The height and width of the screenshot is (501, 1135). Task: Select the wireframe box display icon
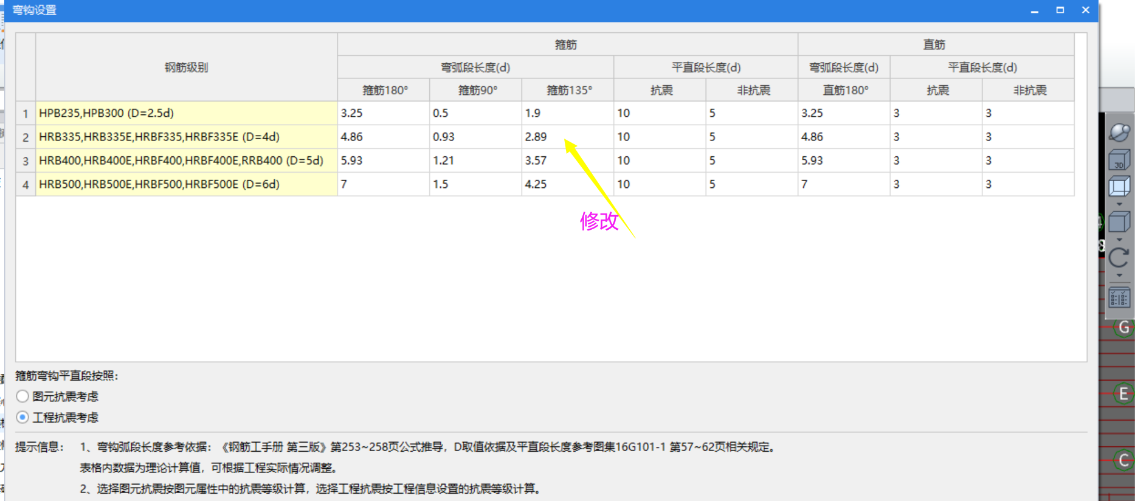tap(1119, 186)
